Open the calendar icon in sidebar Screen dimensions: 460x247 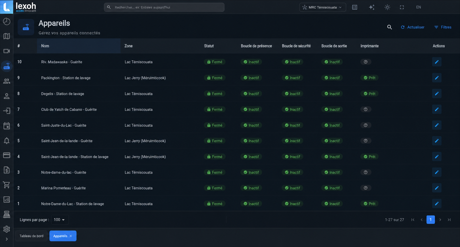pos(6,126)
